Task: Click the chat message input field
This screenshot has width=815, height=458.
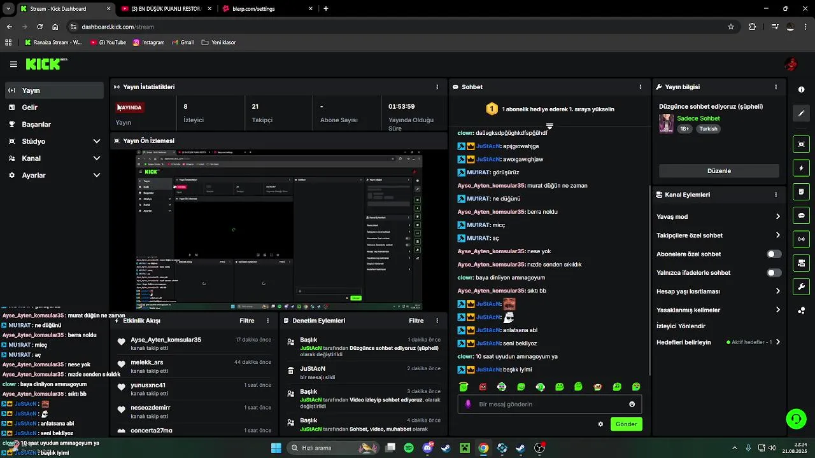Action: [x=550, y=404]
